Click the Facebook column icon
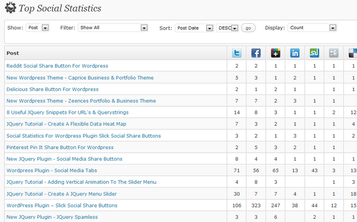 (256, 53)
